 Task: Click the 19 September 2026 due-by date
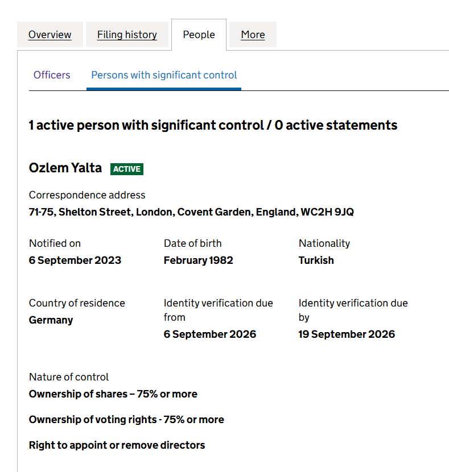(347, 334)
